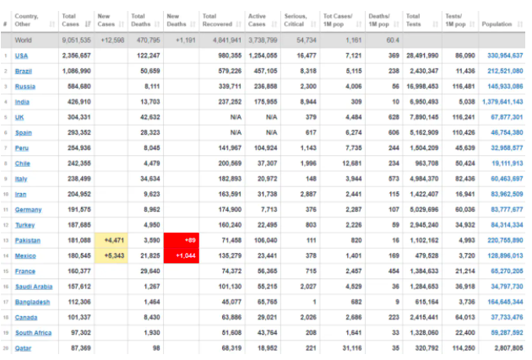Select World total cases value 9,051,535

tap(76, 40)
